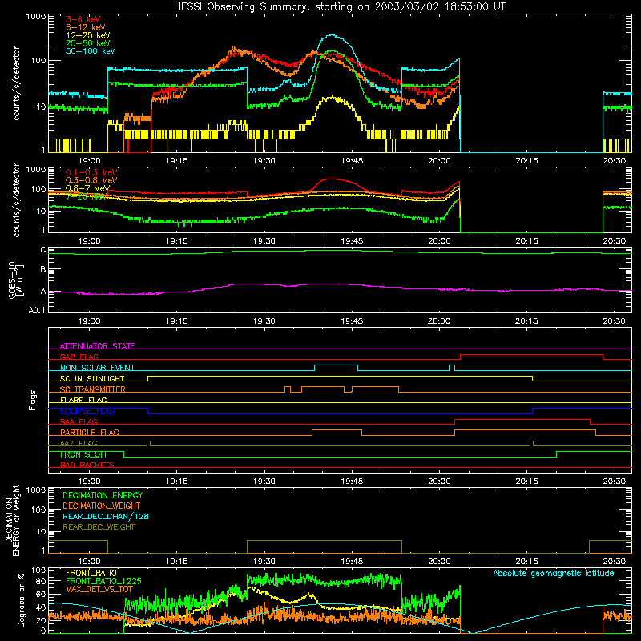Click the FRONT_RATIO legend label
The height and width of the screenshot is (641, 641).
tap(91, 573)
